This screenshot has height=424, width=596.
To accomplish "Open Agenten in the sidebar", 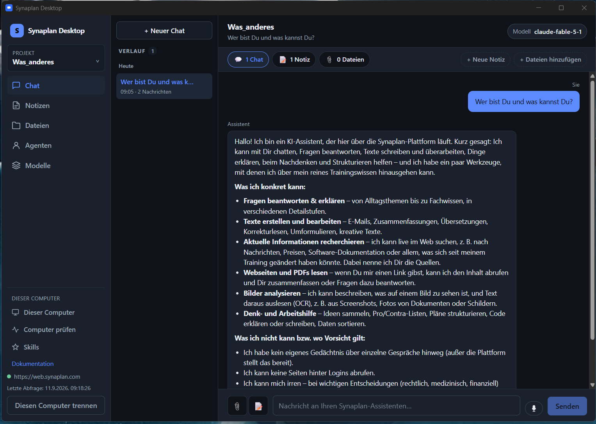I will click(56, 145).
